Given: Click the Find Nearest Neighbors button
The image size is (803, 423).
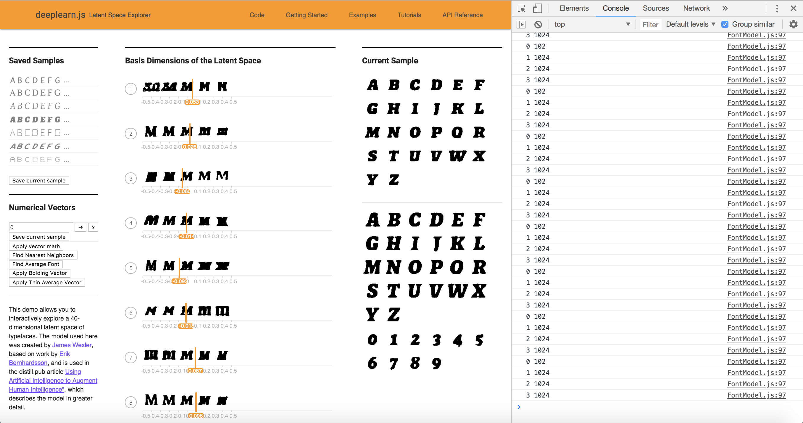Looking at the screenshot, I should coord(43,255).
